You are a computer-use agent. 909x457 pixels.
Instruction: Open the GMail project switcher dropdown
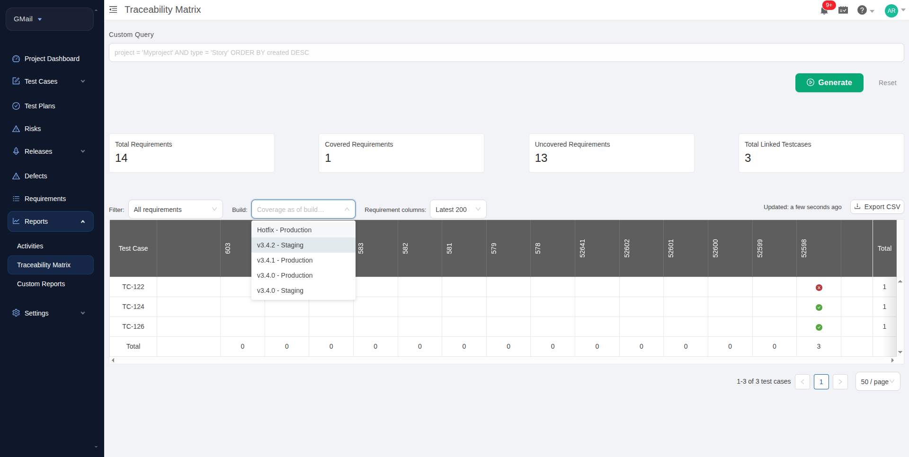click(50, 19)
